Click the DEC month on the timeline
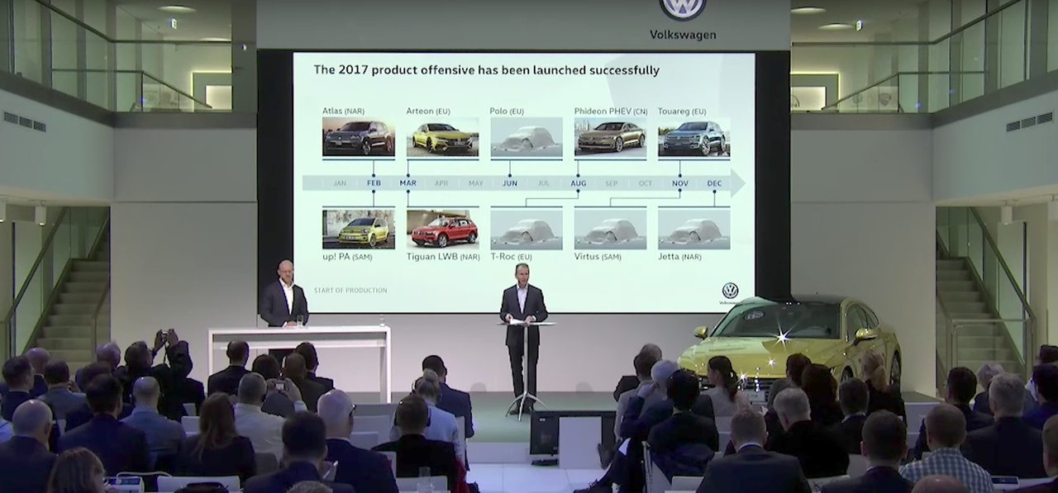Viewport: 1058px width, 493px height. click(714, 183)
